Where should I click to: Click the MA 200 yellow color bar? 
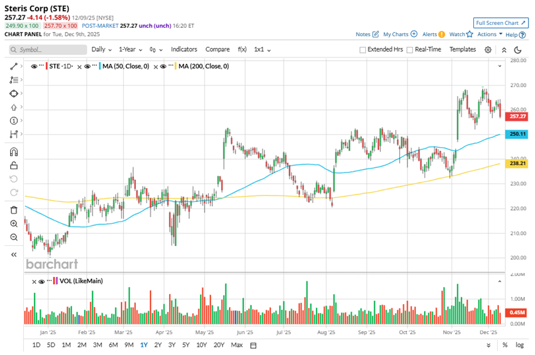coord(176,66)
